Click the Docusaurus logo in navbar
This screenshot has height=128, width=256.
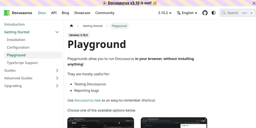pyautogui.click(x=7, y=13)
